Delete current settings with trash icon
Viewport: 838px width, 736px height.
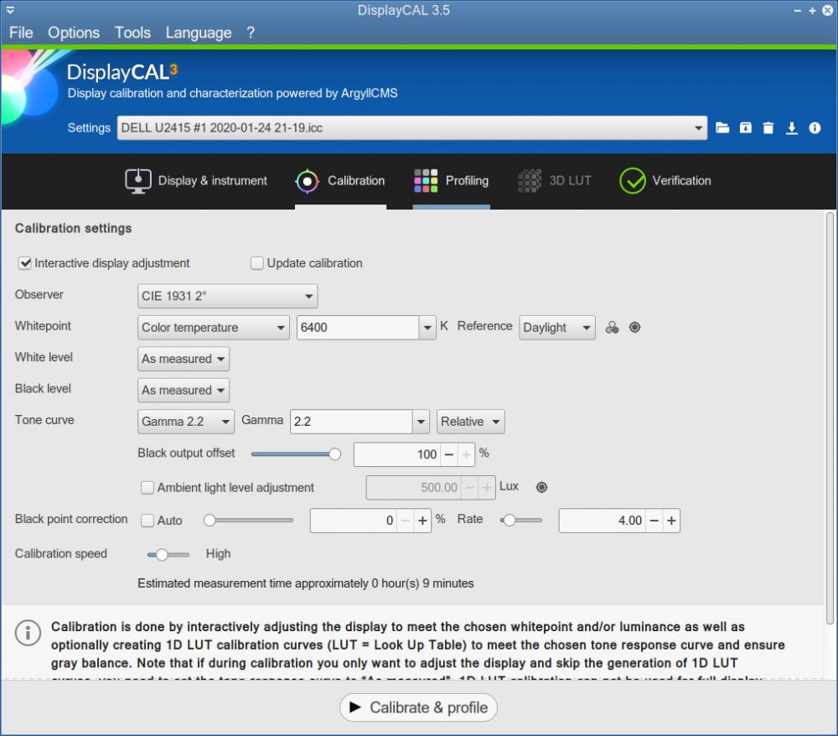768,127
